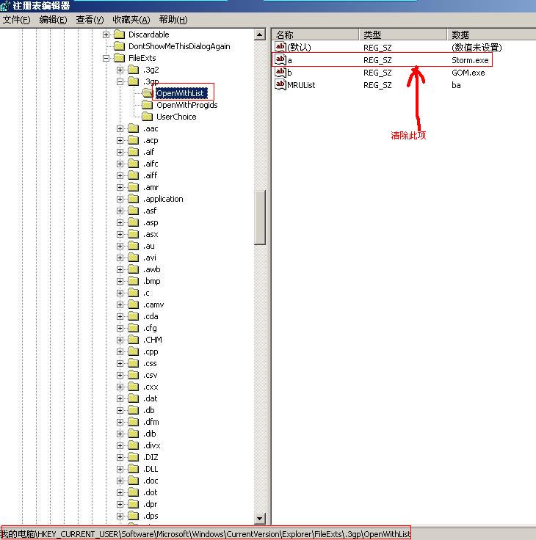Open the 查看(V) menu

click(x=90, y=20)
